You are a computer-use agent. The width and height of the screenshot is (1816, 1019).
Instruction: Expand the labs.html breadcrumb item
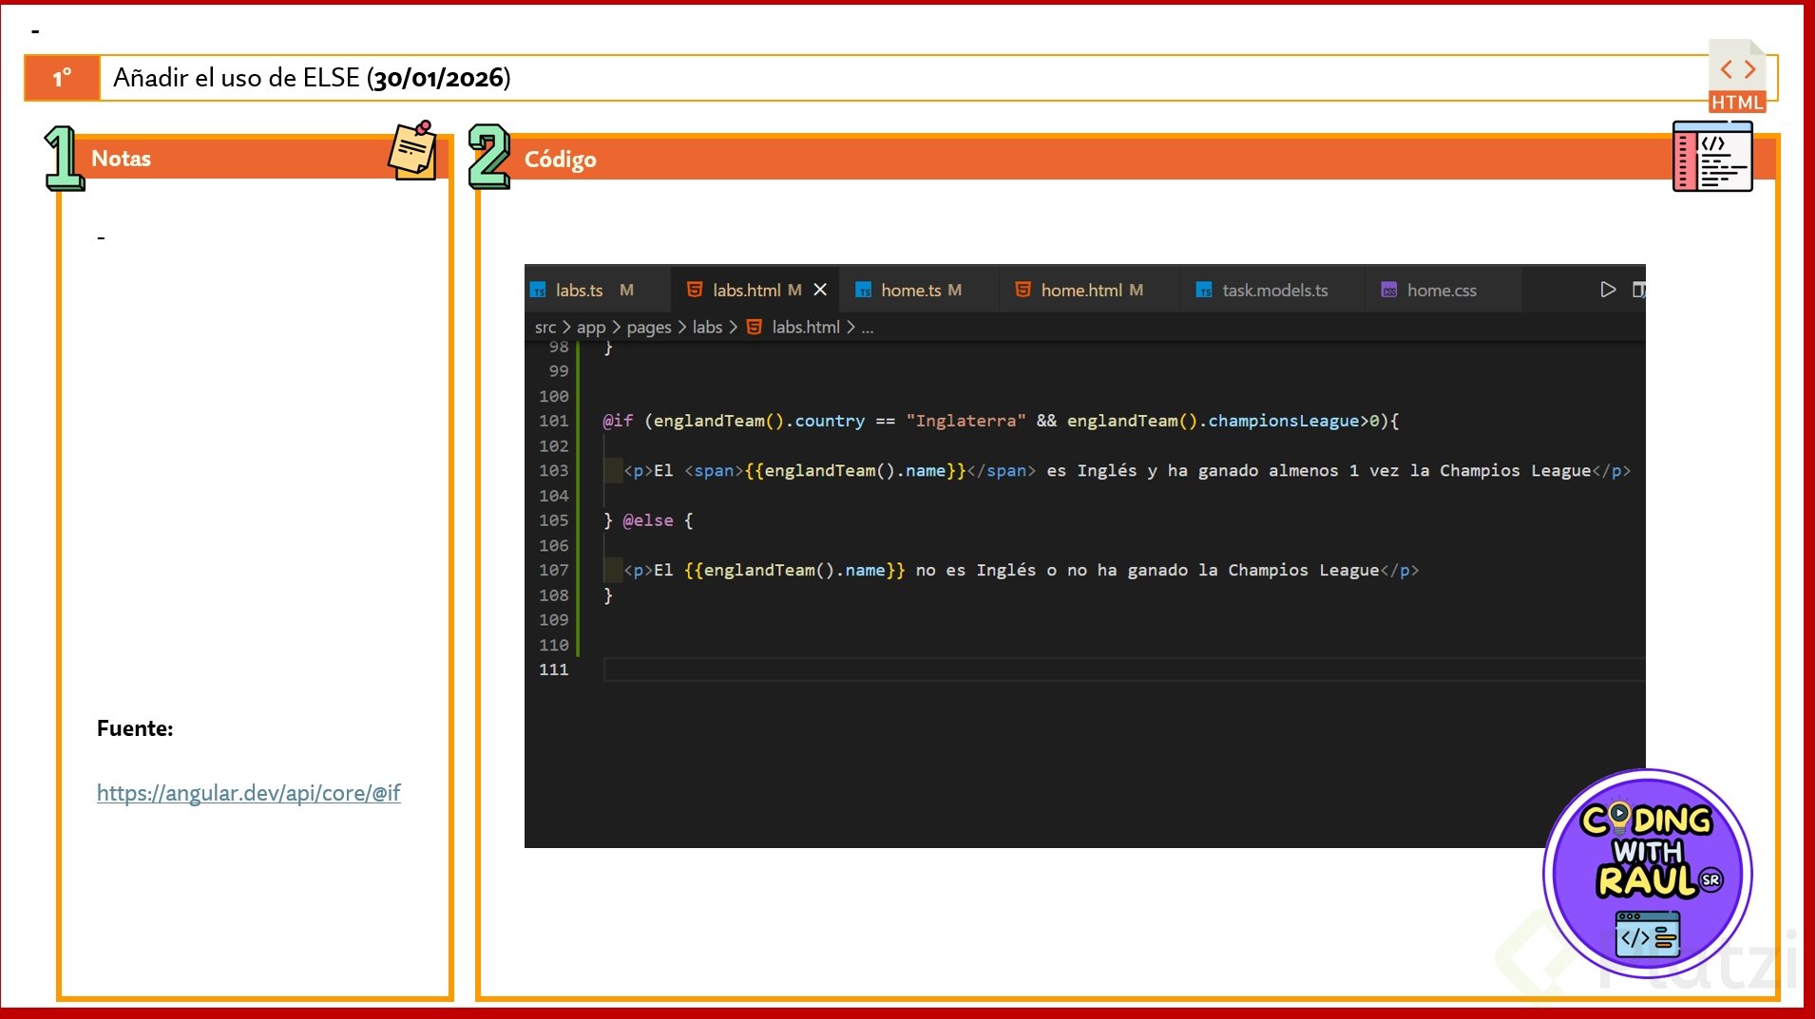[805, 328]
